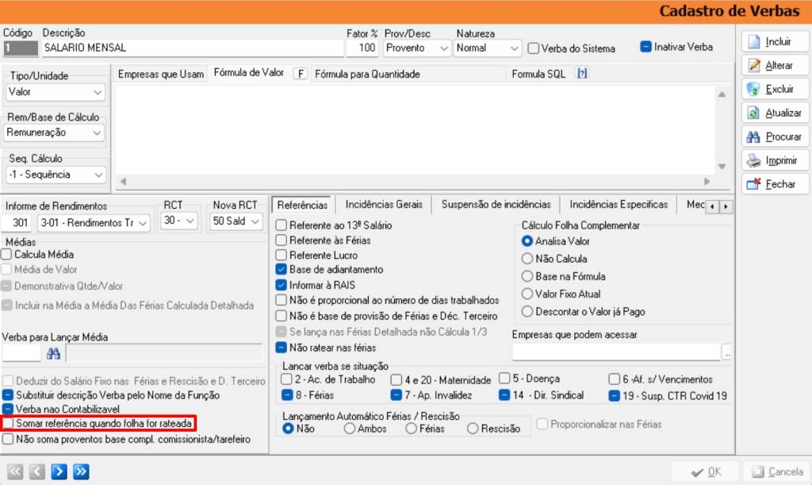Enable Somar referência quando folha for rateada
Viewport: 812px width, 485px height.
8,423
